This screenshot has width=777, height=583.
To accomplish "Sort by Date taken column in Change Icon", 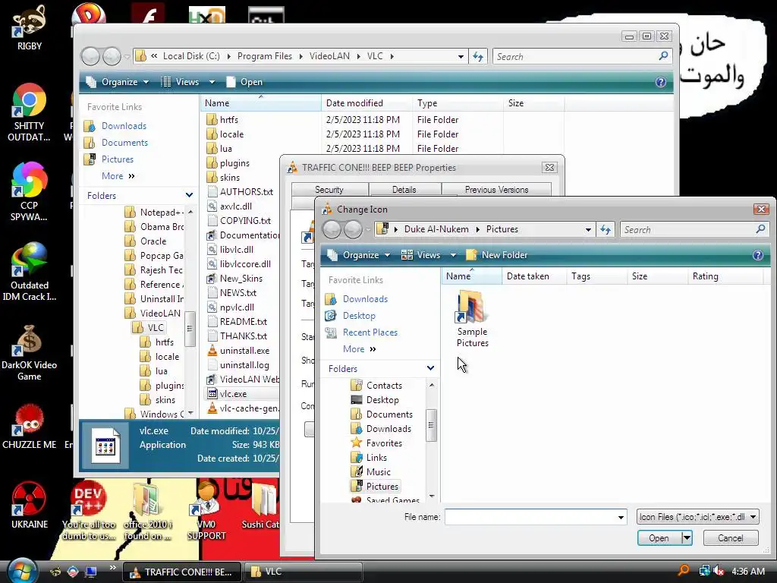I will (534, 276).
